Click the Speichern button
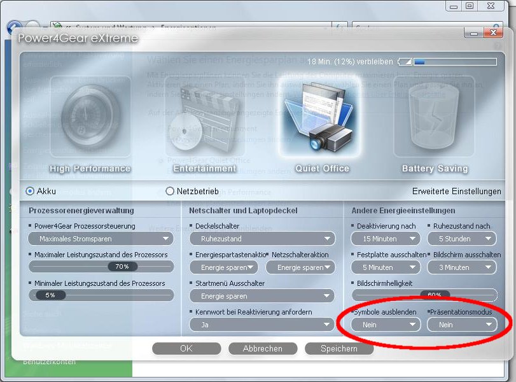This screenshot has height=382, width=516. 339,348
